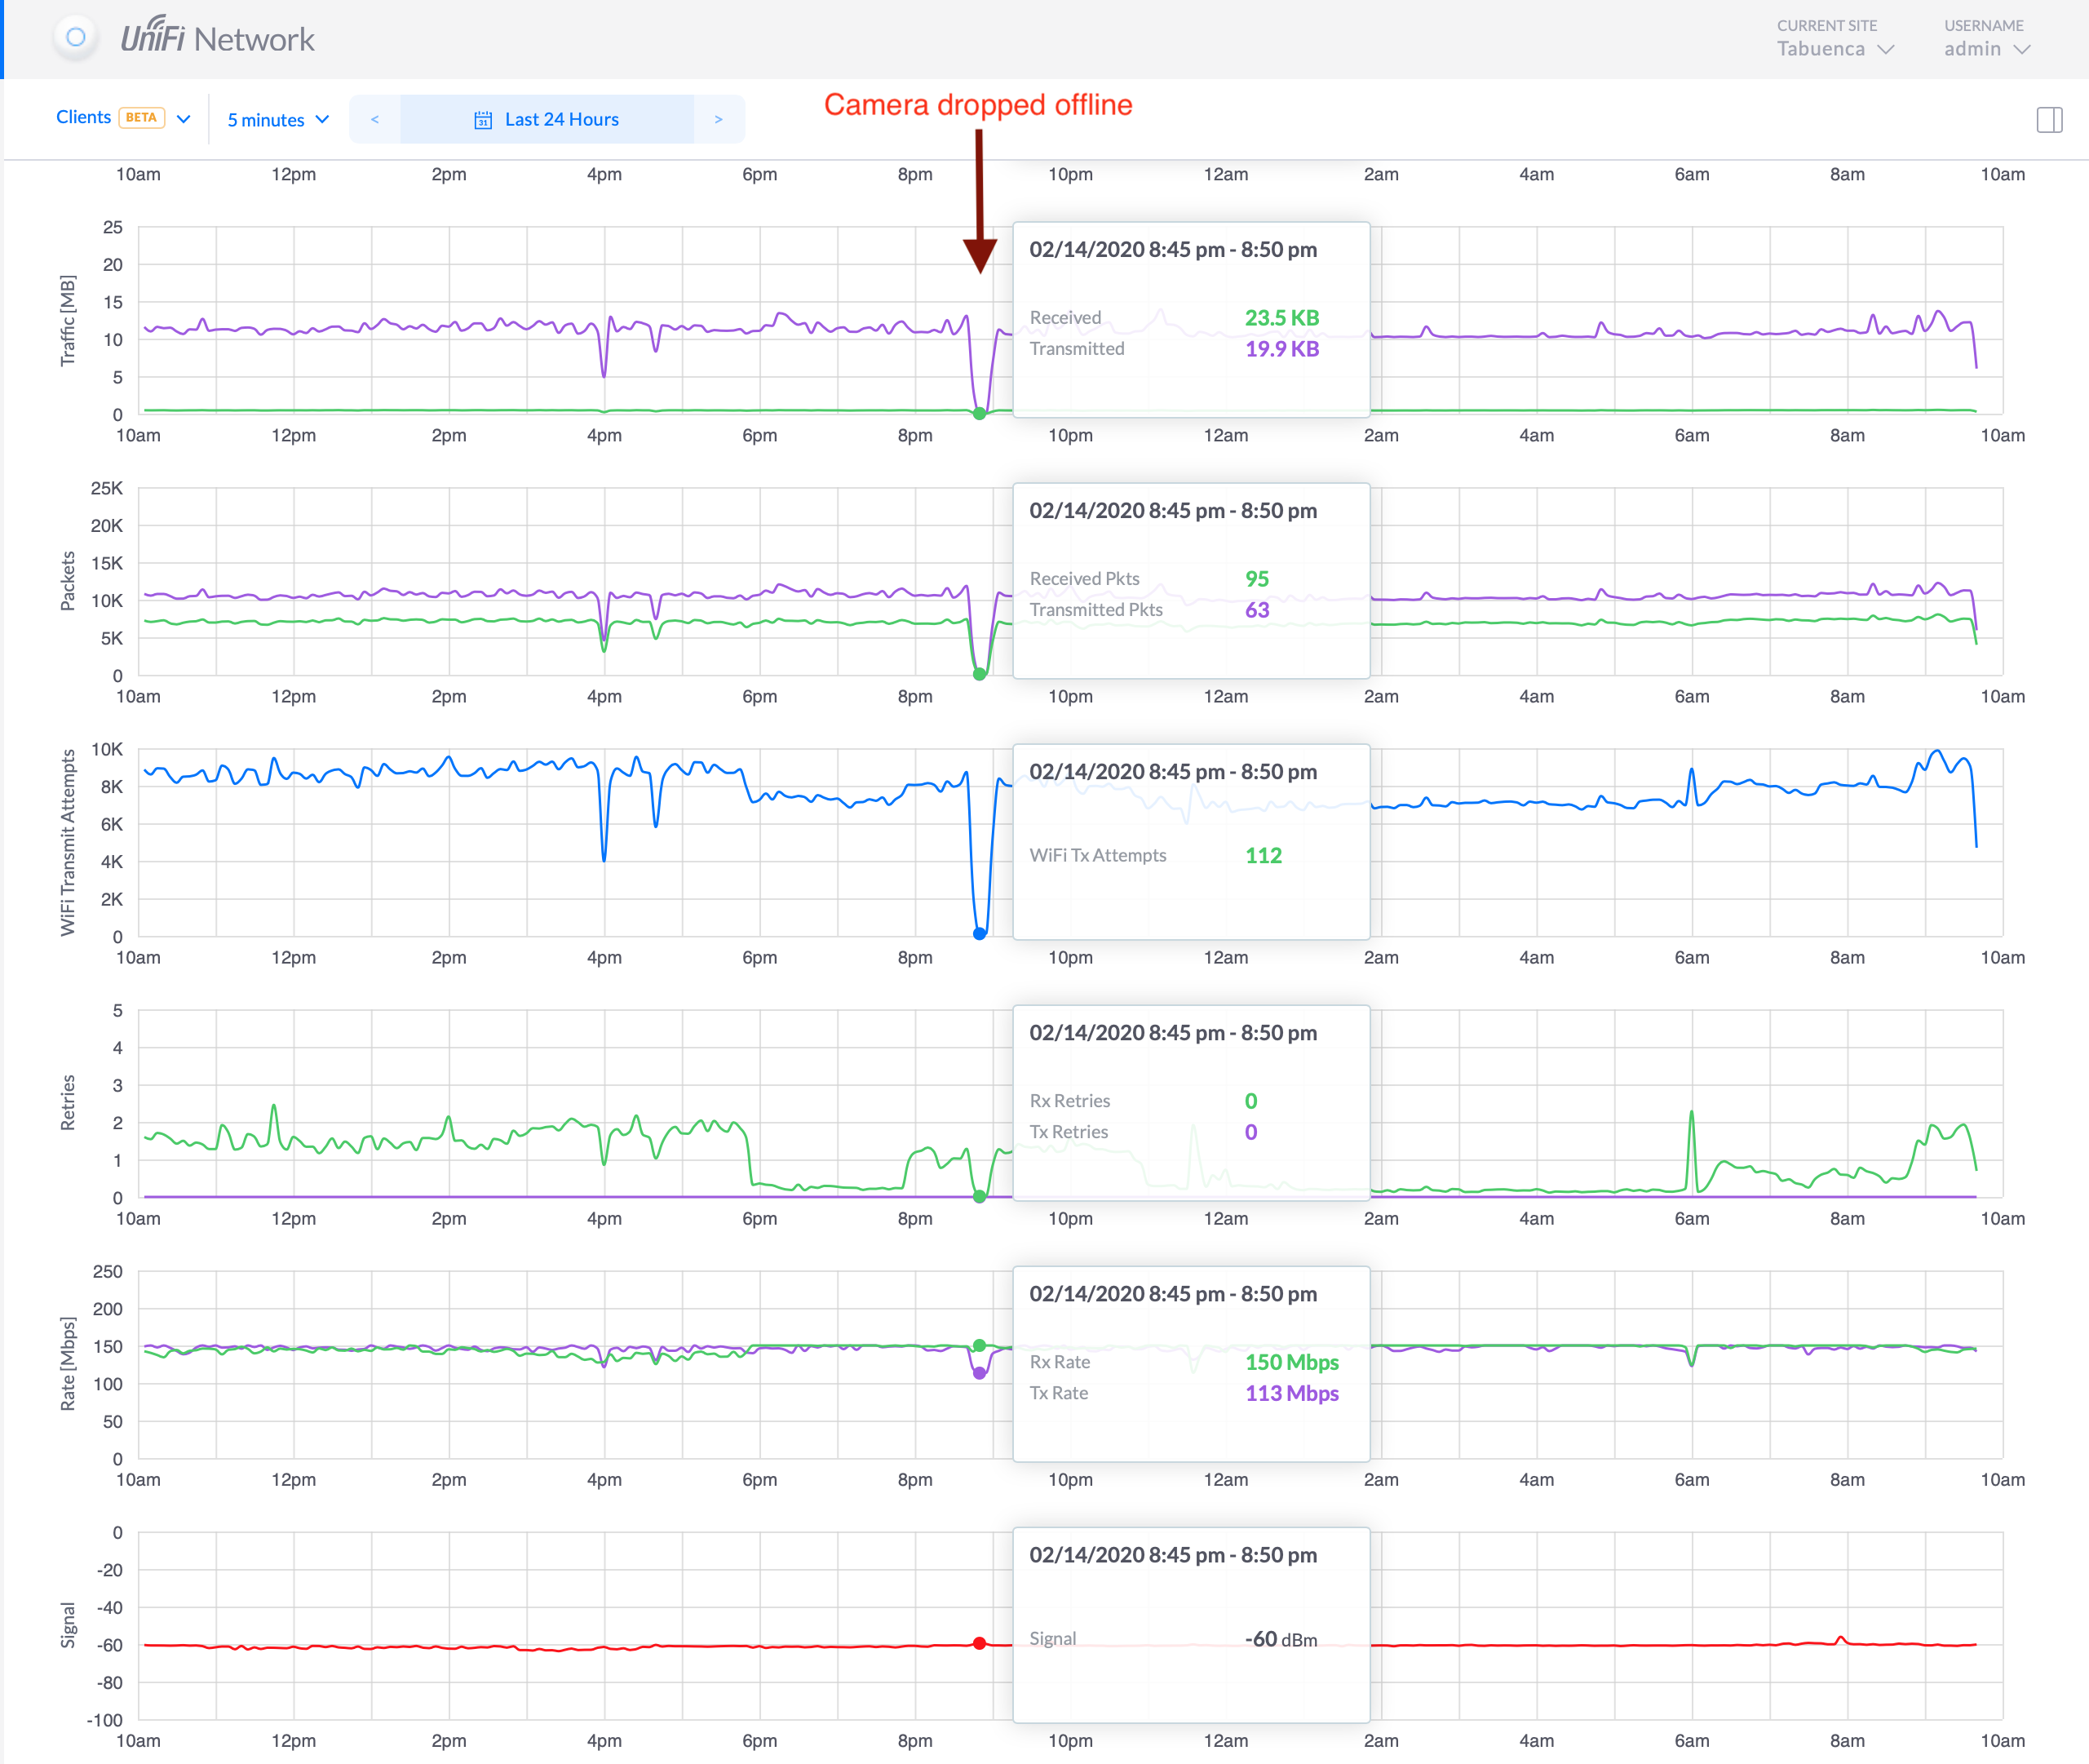2089x1764 pixels.
Task: Go to previous time range arrow
Action: 375,120
